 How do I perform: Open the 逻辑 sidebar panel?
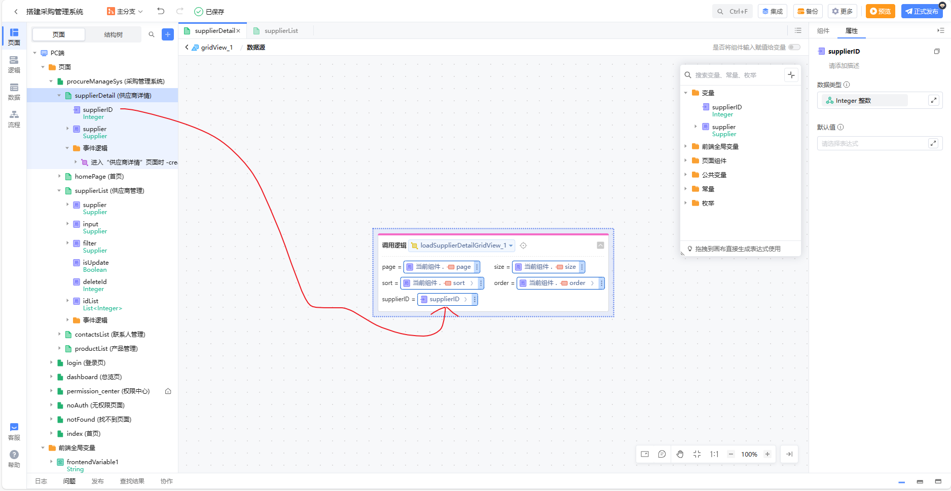pyautogui.click(x=14, y=64)
